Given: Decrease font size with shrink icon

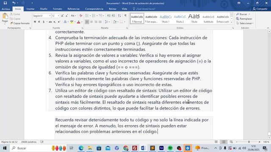Looking at the screenshot, I should coord(67,16).
